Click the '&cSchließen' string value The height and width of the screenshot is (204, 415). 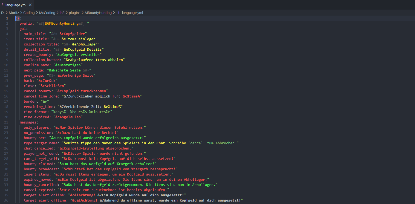52,86
